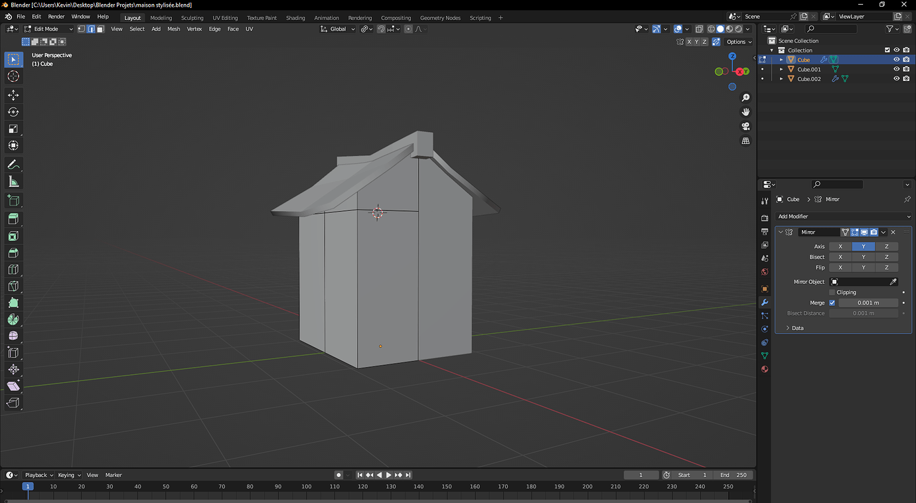Activate the Rotate tool
Viewport: 916px width, 503px height.
coord(13,111)
